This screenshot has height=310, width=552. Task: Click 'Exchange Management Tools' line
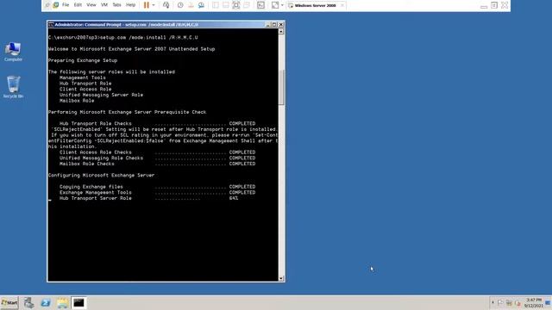157,193
